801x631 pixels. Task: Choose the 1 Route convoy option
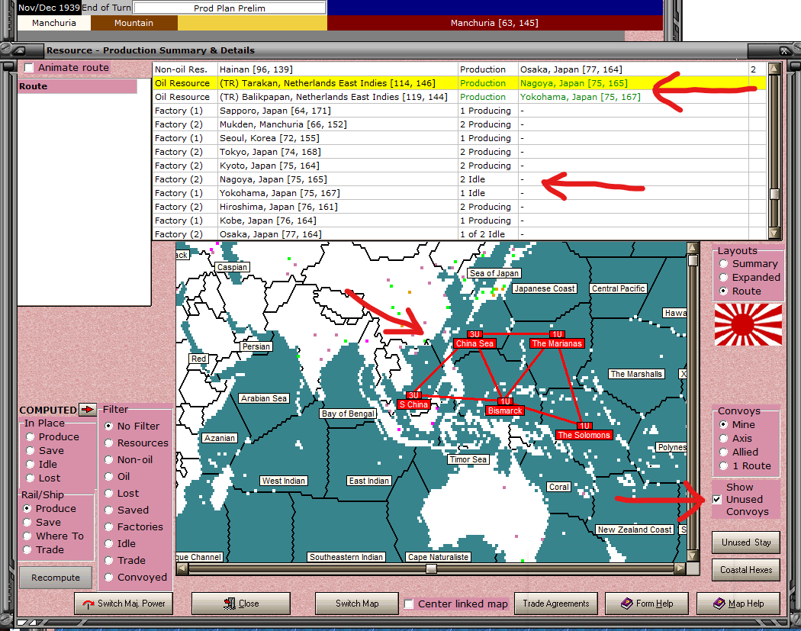click(x=723, y=466)
